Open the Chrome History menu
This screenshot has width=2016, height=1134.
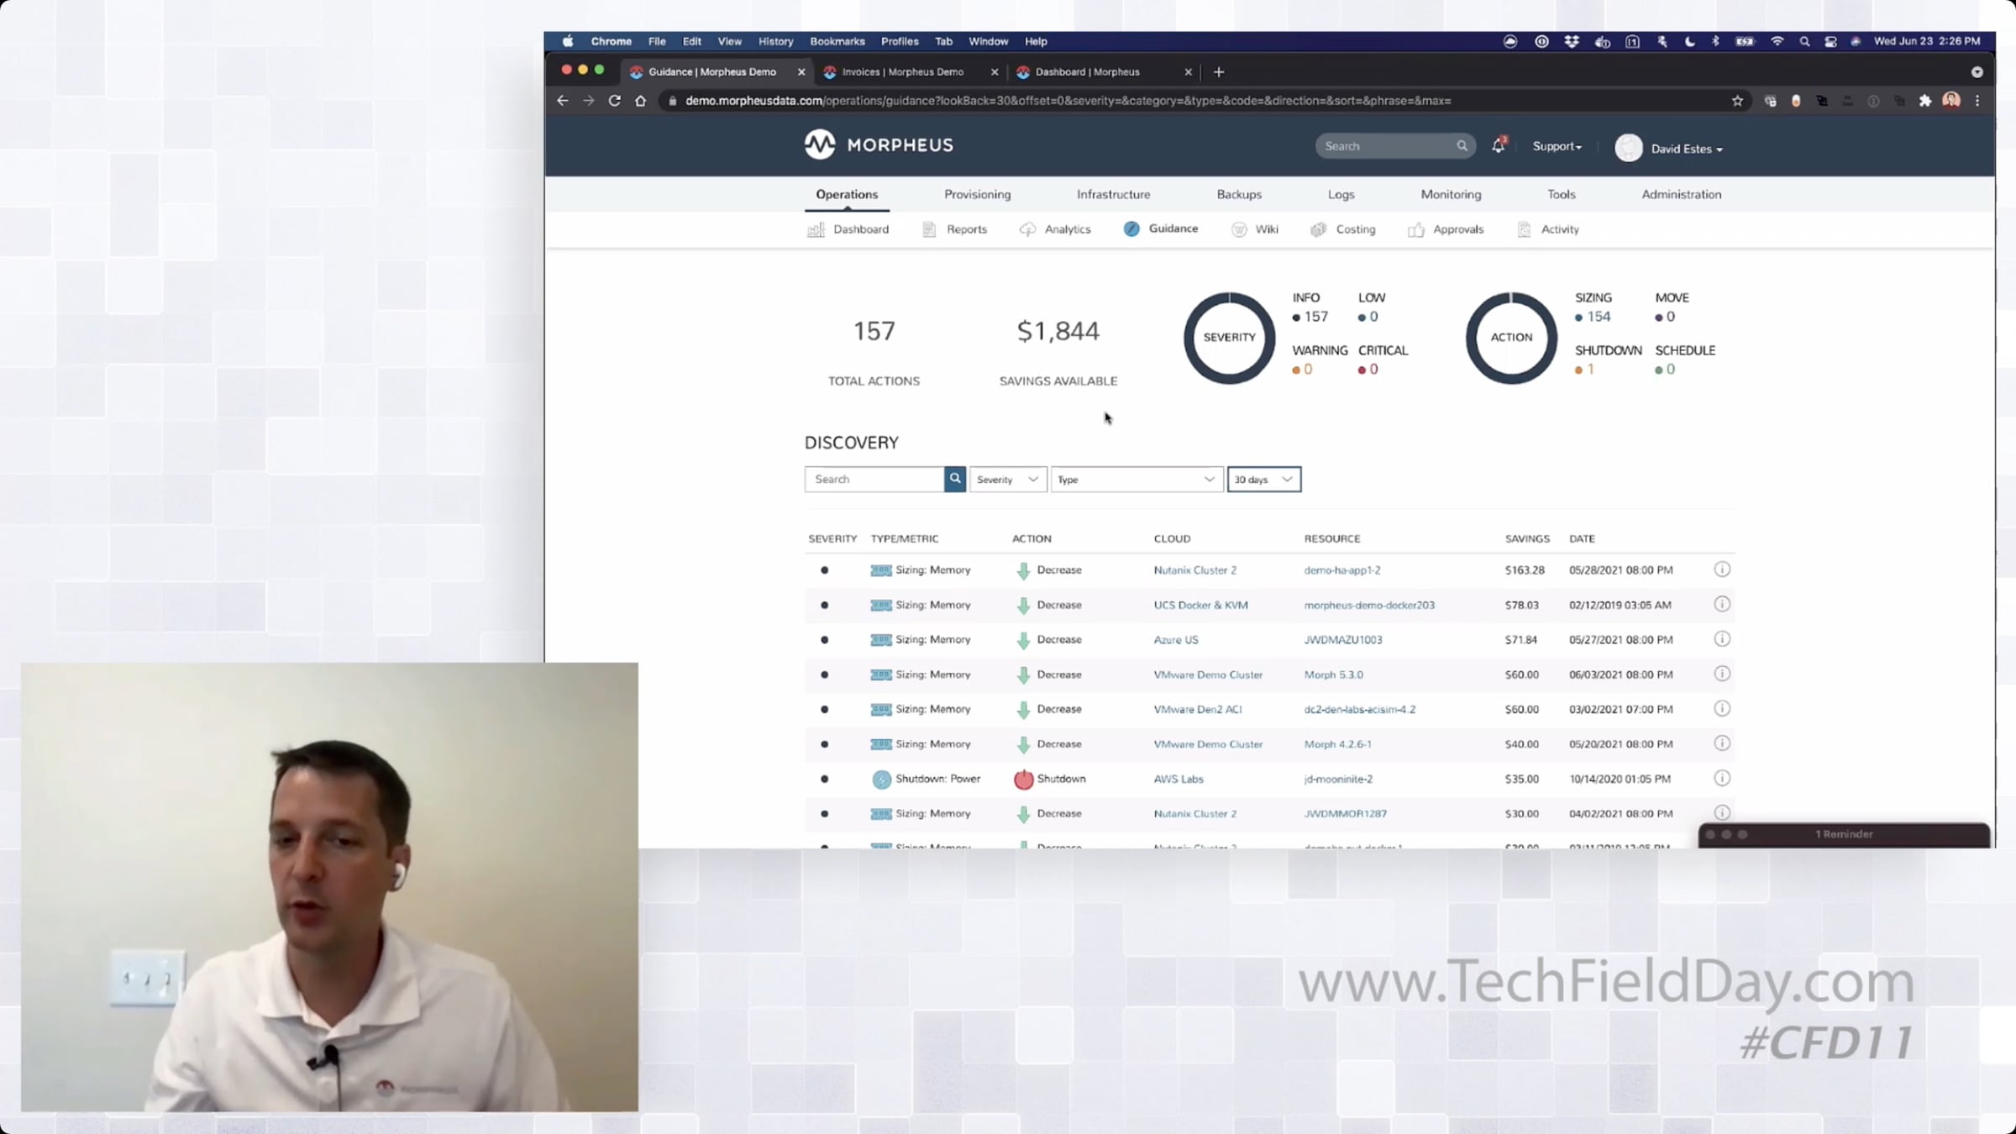(775, 41)
